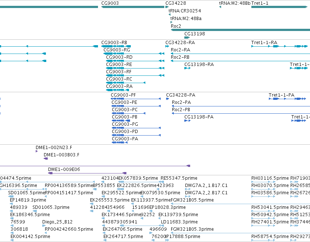Select protein CG13198-PA
310x242 pixels.
click(x=188, y=121)
